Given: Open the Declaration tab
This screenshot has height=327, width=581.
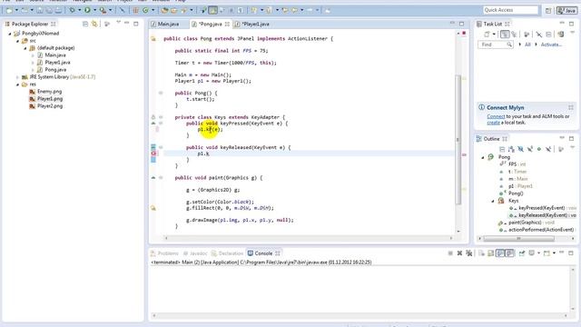Looking at the screenshot, I should (x=227, y=253).
